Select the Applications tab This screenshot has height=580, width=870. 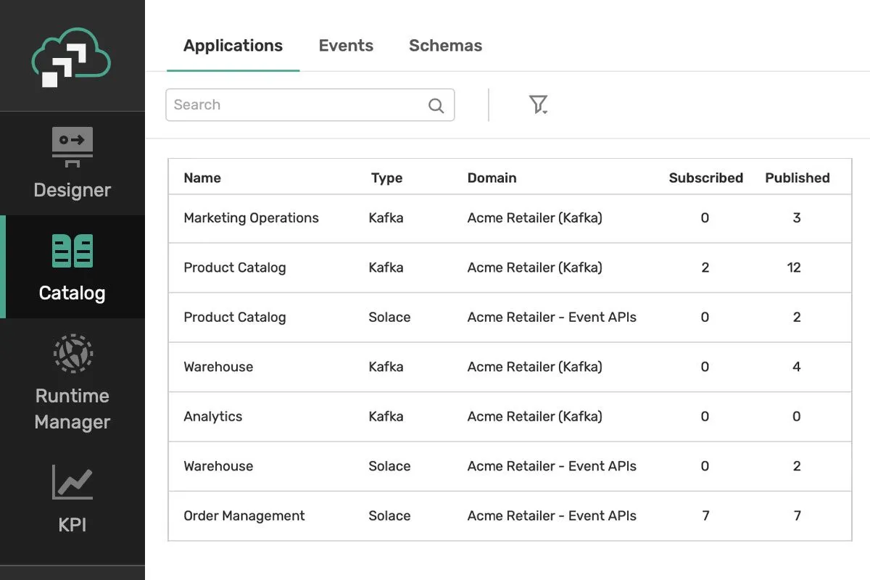pyautogui.click(x=233, y=46)
